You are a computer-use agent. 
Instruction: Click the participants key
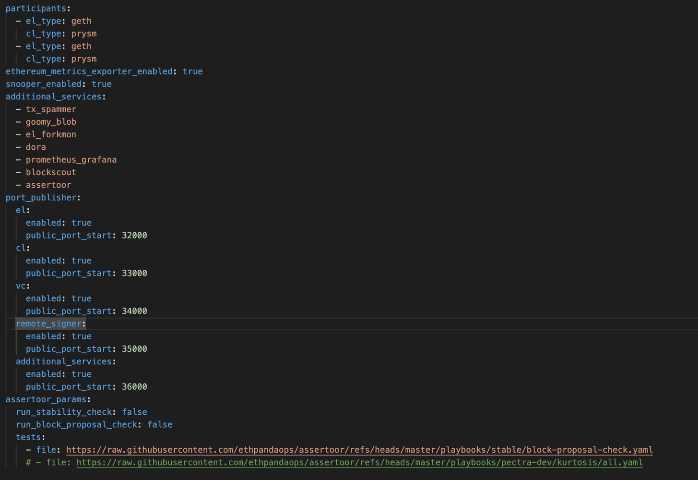[36, 8]
